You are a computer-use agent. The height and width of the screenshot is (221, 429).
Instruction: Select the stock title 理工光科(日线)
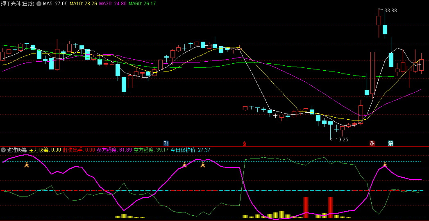click(x=18, y=4)
